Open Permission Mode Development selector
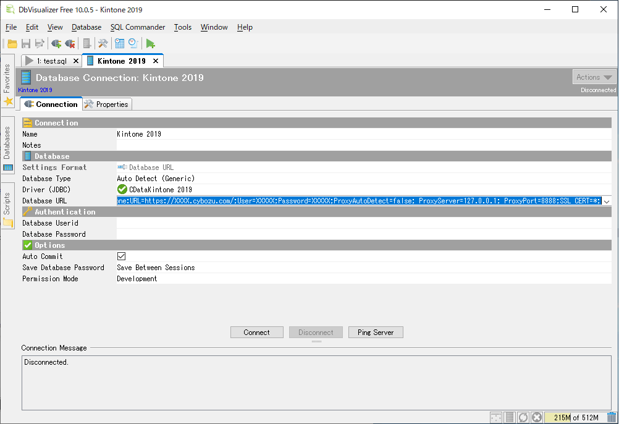Image resolution: width=619 pixels, height=424 pixels. point(364,279)
